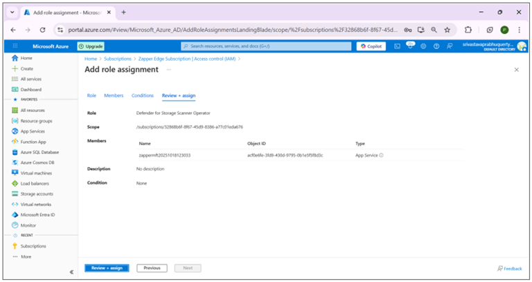Open Azure SQL Database icon
The image size is (532, 282).
click(15, 152)
